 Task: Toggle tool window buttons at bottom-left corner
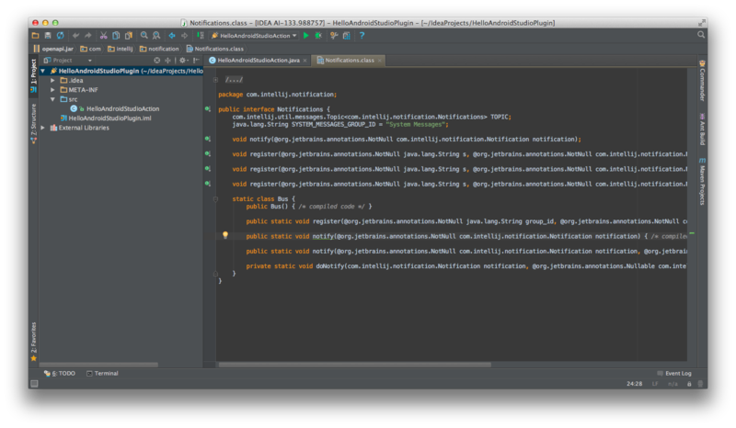coord(34,384)
